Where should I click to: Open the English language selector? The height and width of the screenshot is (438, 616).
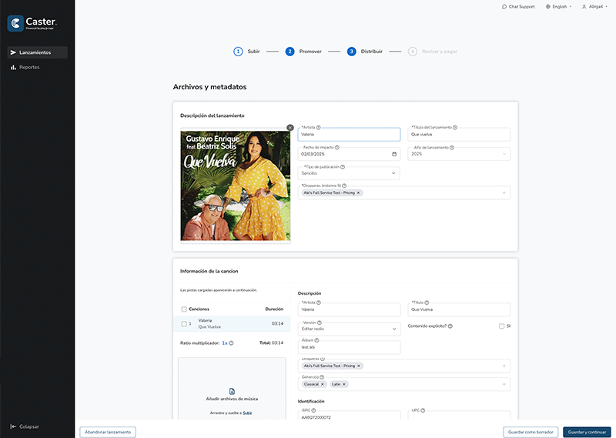tap(558, 6)
